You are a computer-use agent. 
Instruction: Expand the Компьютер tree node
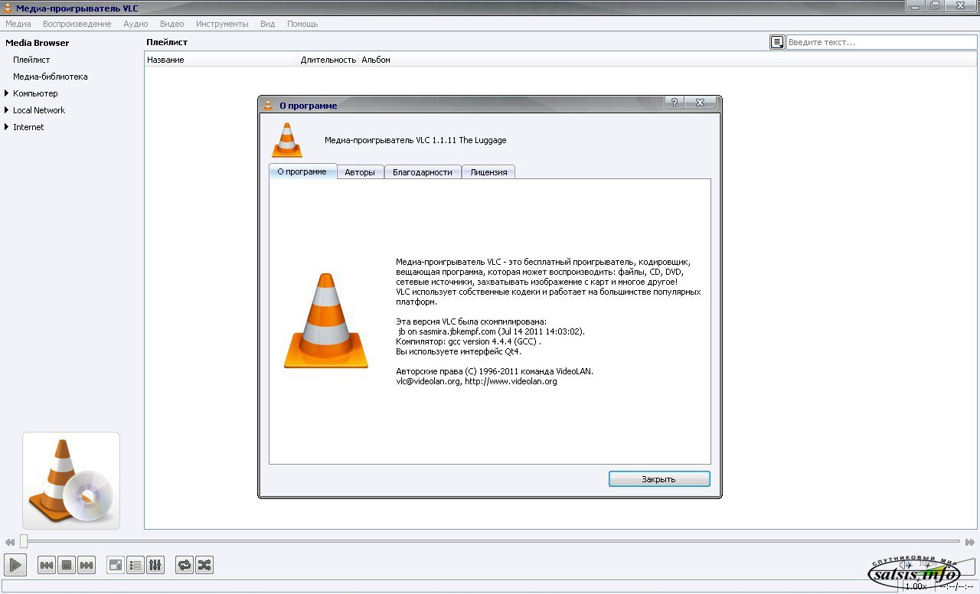(7, 93)
